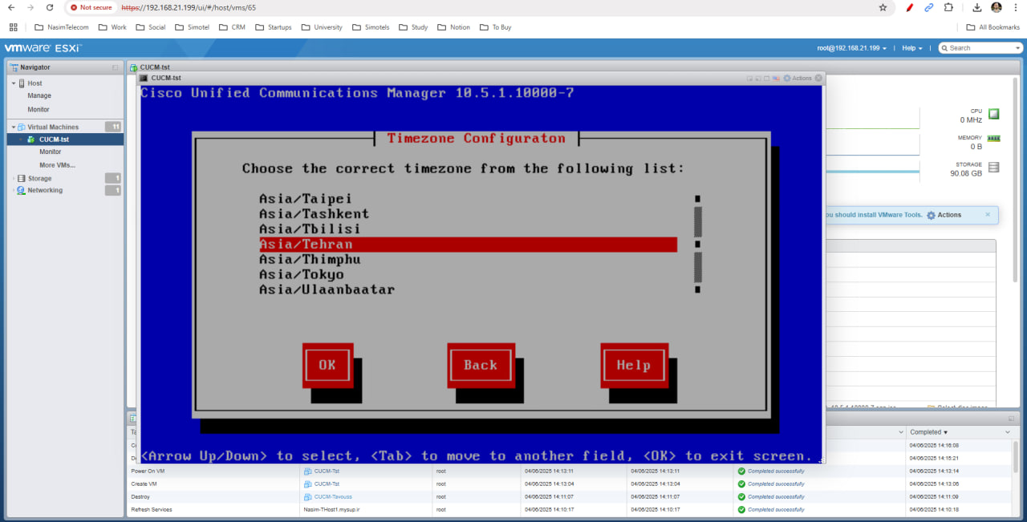
Task: Select Manage under Host
Action: [x=39, y=95]
